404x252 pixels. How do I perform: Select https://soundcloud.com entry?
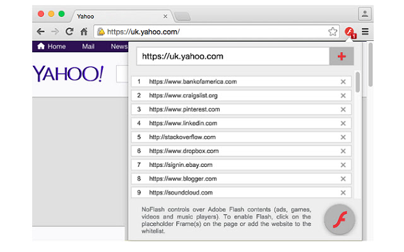[x=241, y=193]
